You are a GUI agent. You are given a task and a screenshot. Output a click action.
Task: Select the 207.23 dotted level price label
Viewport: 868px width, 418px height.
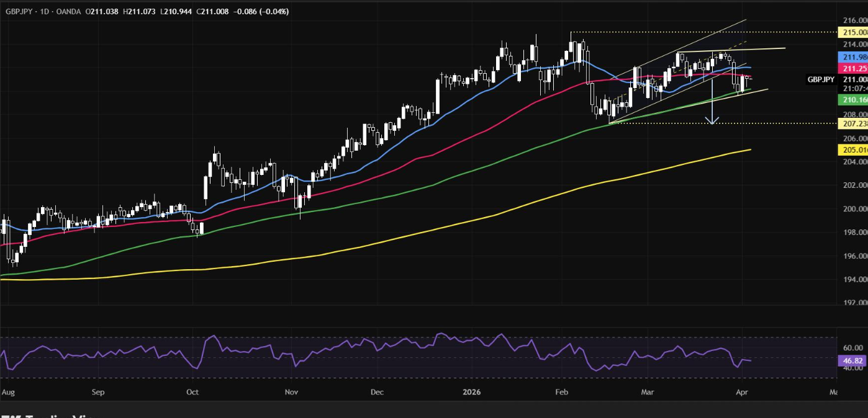(852, 123)
